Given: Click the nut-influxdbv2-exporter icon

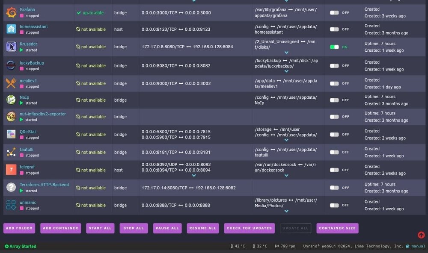Looking at the screenshot, I should coord(11,116).
